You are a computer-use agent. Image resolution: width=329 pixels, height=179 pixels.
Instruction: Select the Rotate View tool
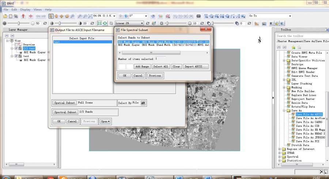click(x=67, y=16)
